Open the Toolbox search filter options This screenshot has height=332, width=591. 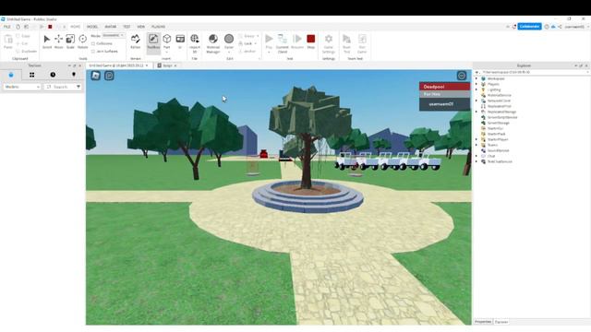click(78, 87)
